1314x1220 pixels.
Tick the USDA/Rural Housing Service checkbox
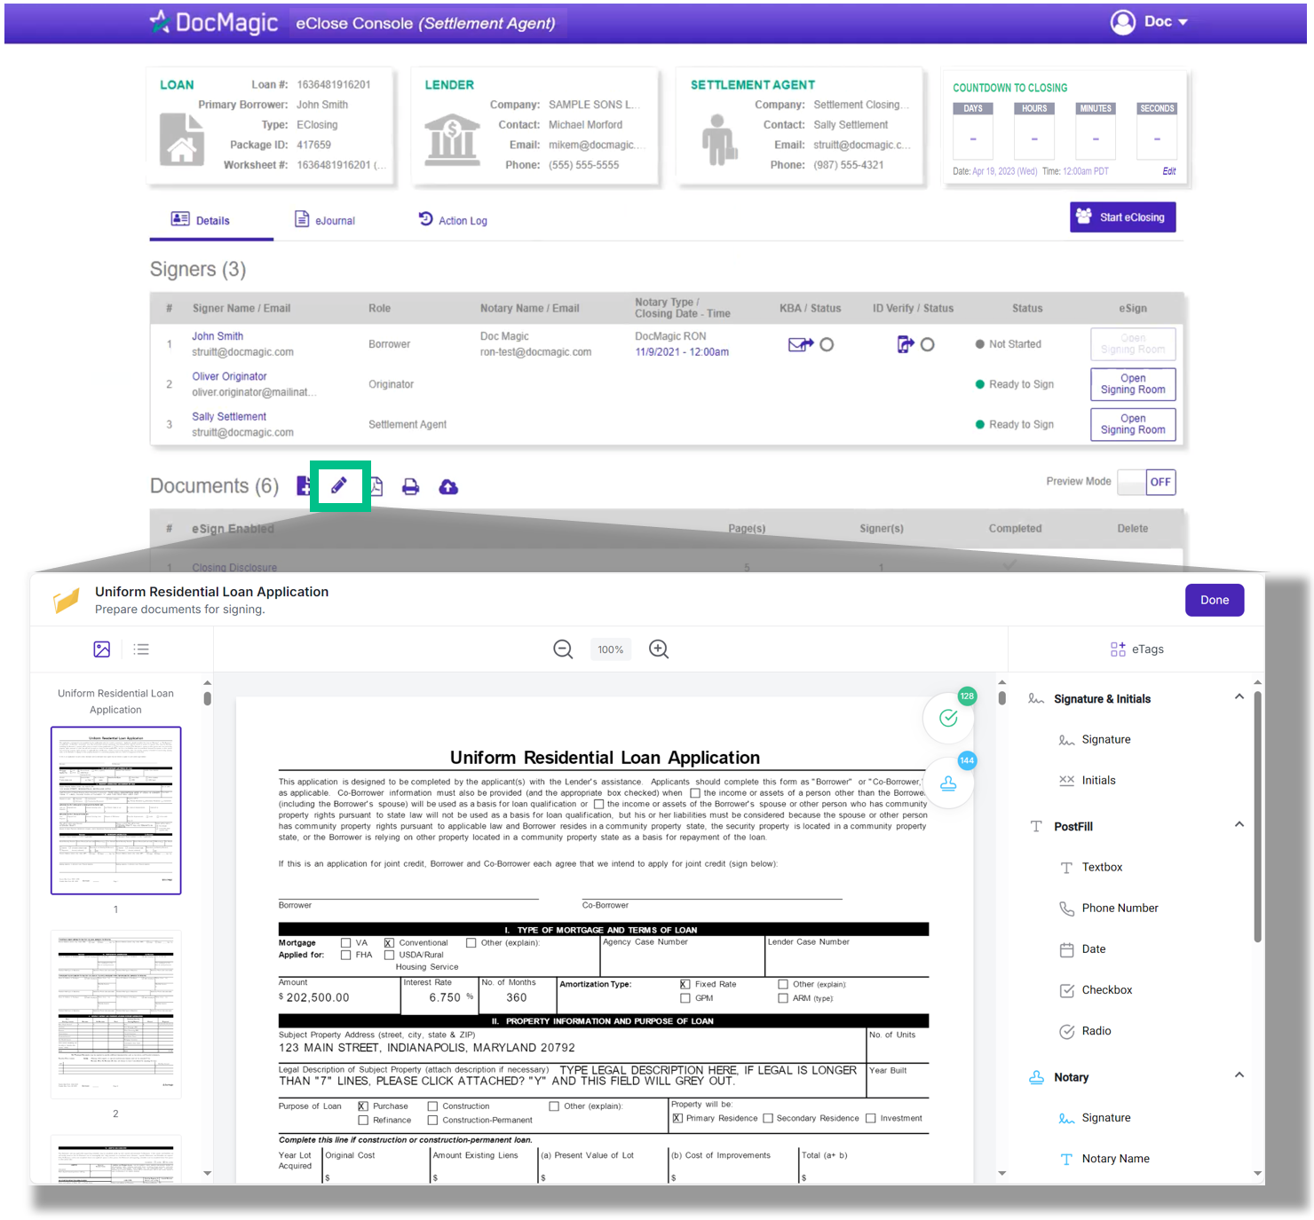389,956
